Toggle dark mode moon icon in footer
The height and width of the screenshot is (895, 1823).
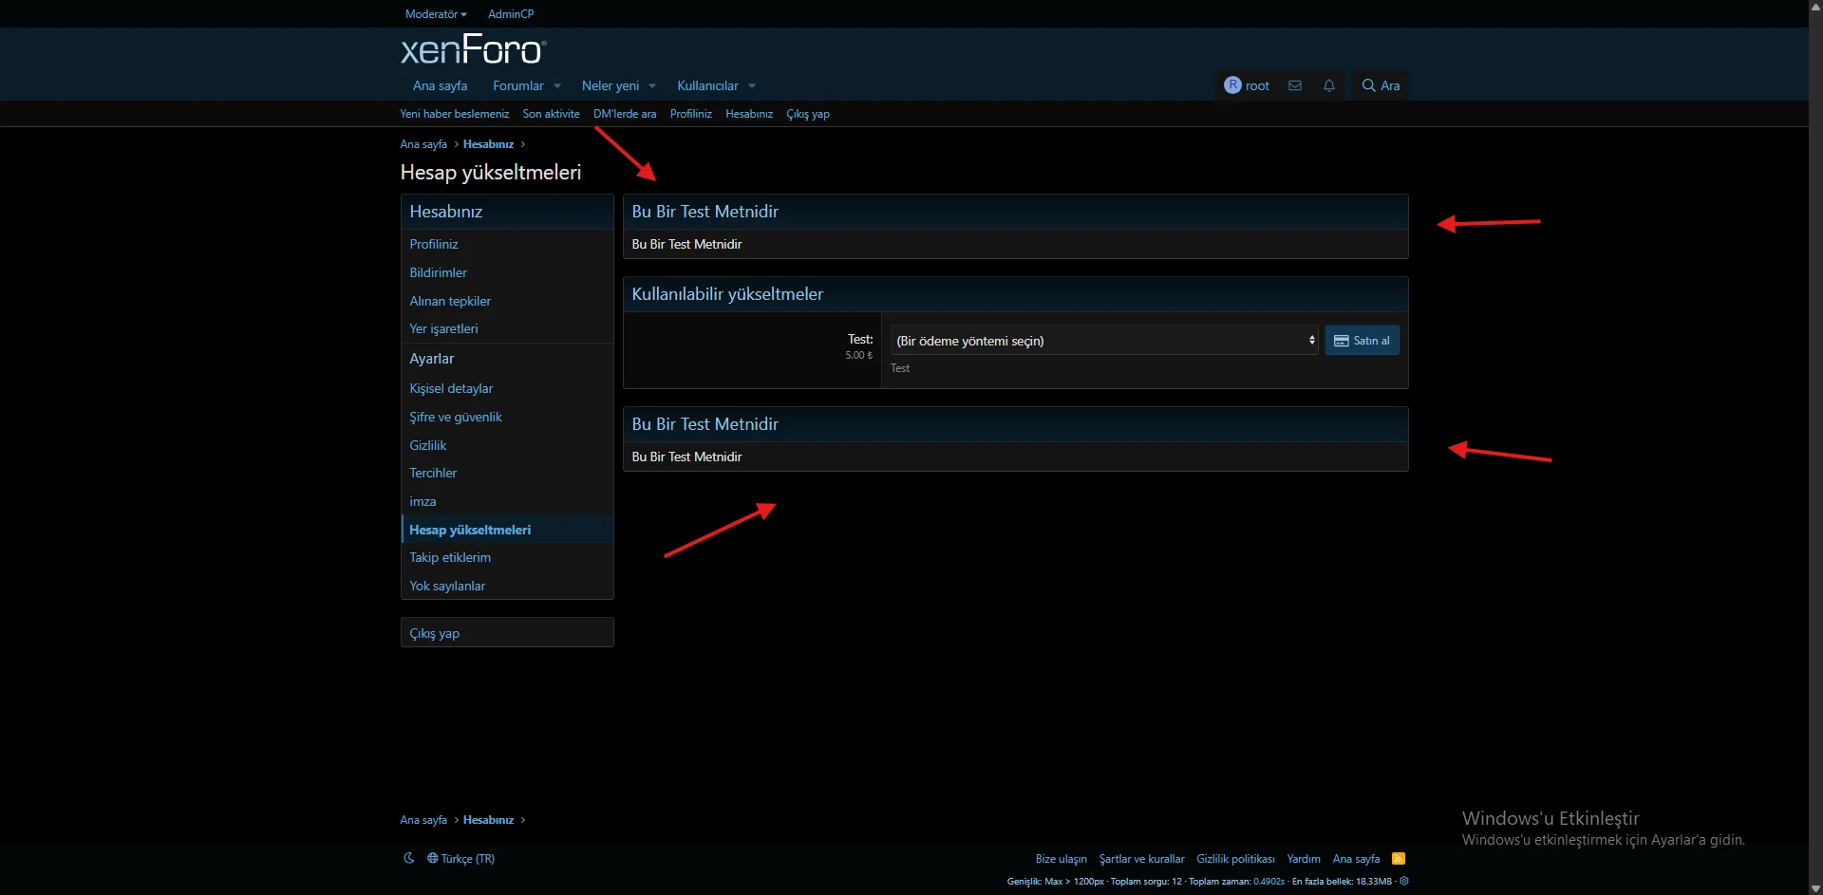pyautogui.click(x=409, y=858)
